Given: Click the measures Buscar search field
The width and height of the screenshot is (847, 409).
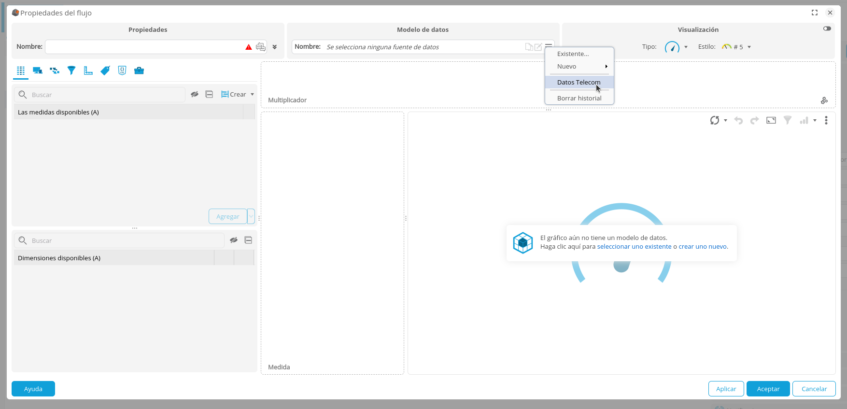Looking at the screenshot, I should pyautogui.click(x=106, y=95).
